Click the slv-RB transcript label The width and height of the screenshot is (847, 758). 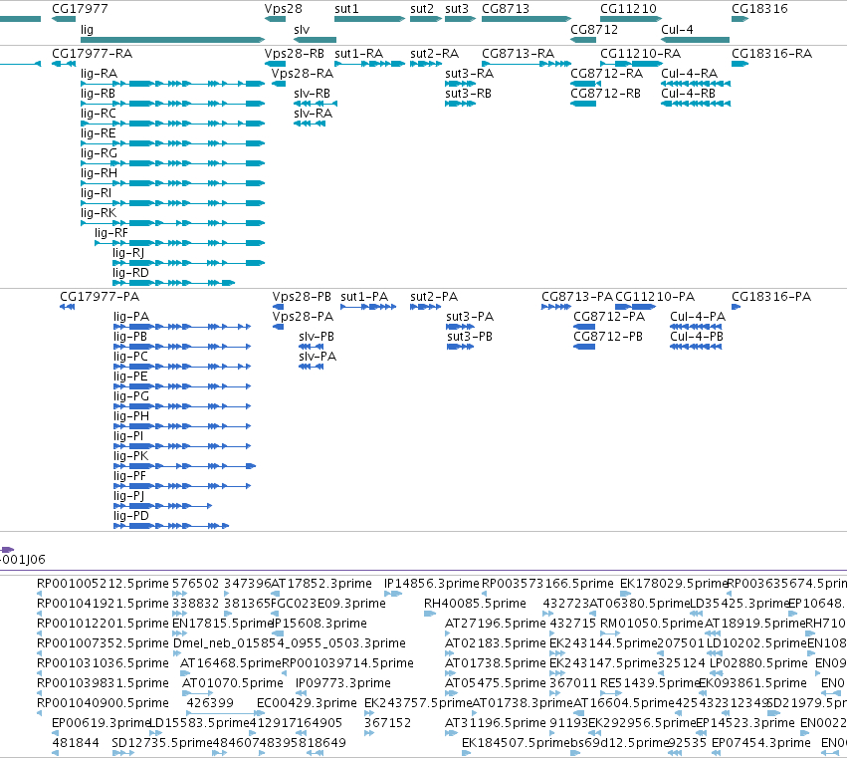point(312,94)
